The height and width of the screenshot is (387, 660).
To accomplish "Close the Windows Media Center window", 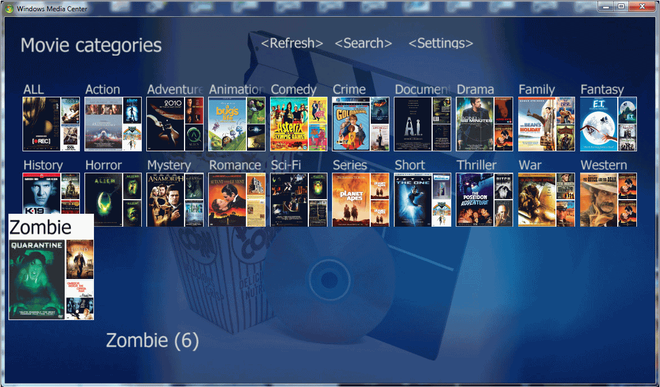I will click(x=643, y=6).
